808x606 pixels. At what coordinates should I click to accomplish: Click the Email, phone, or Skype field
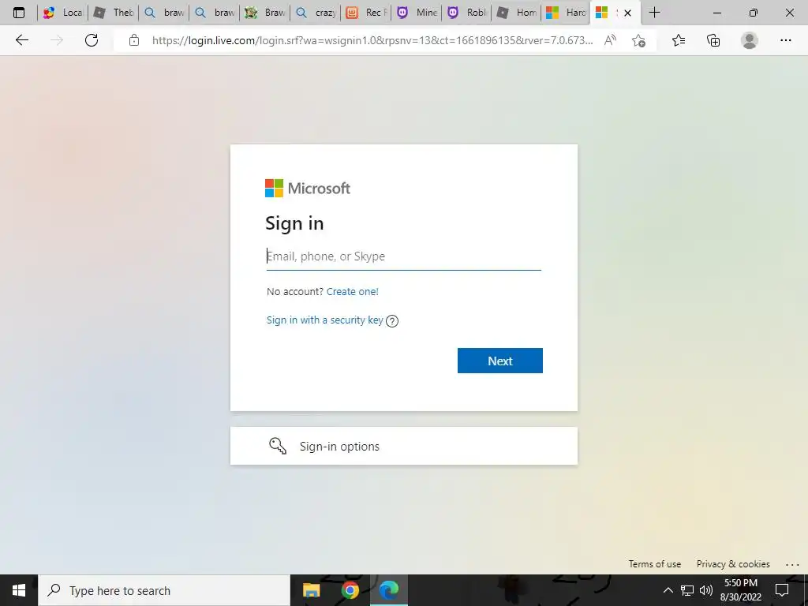[403, 256]
